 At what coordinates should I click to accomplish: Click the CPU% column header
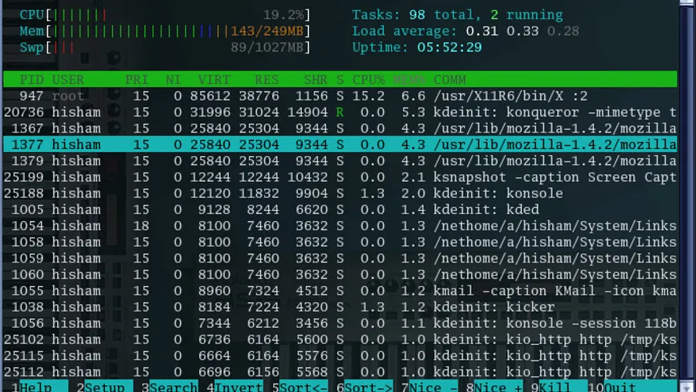tap(368, 79)
